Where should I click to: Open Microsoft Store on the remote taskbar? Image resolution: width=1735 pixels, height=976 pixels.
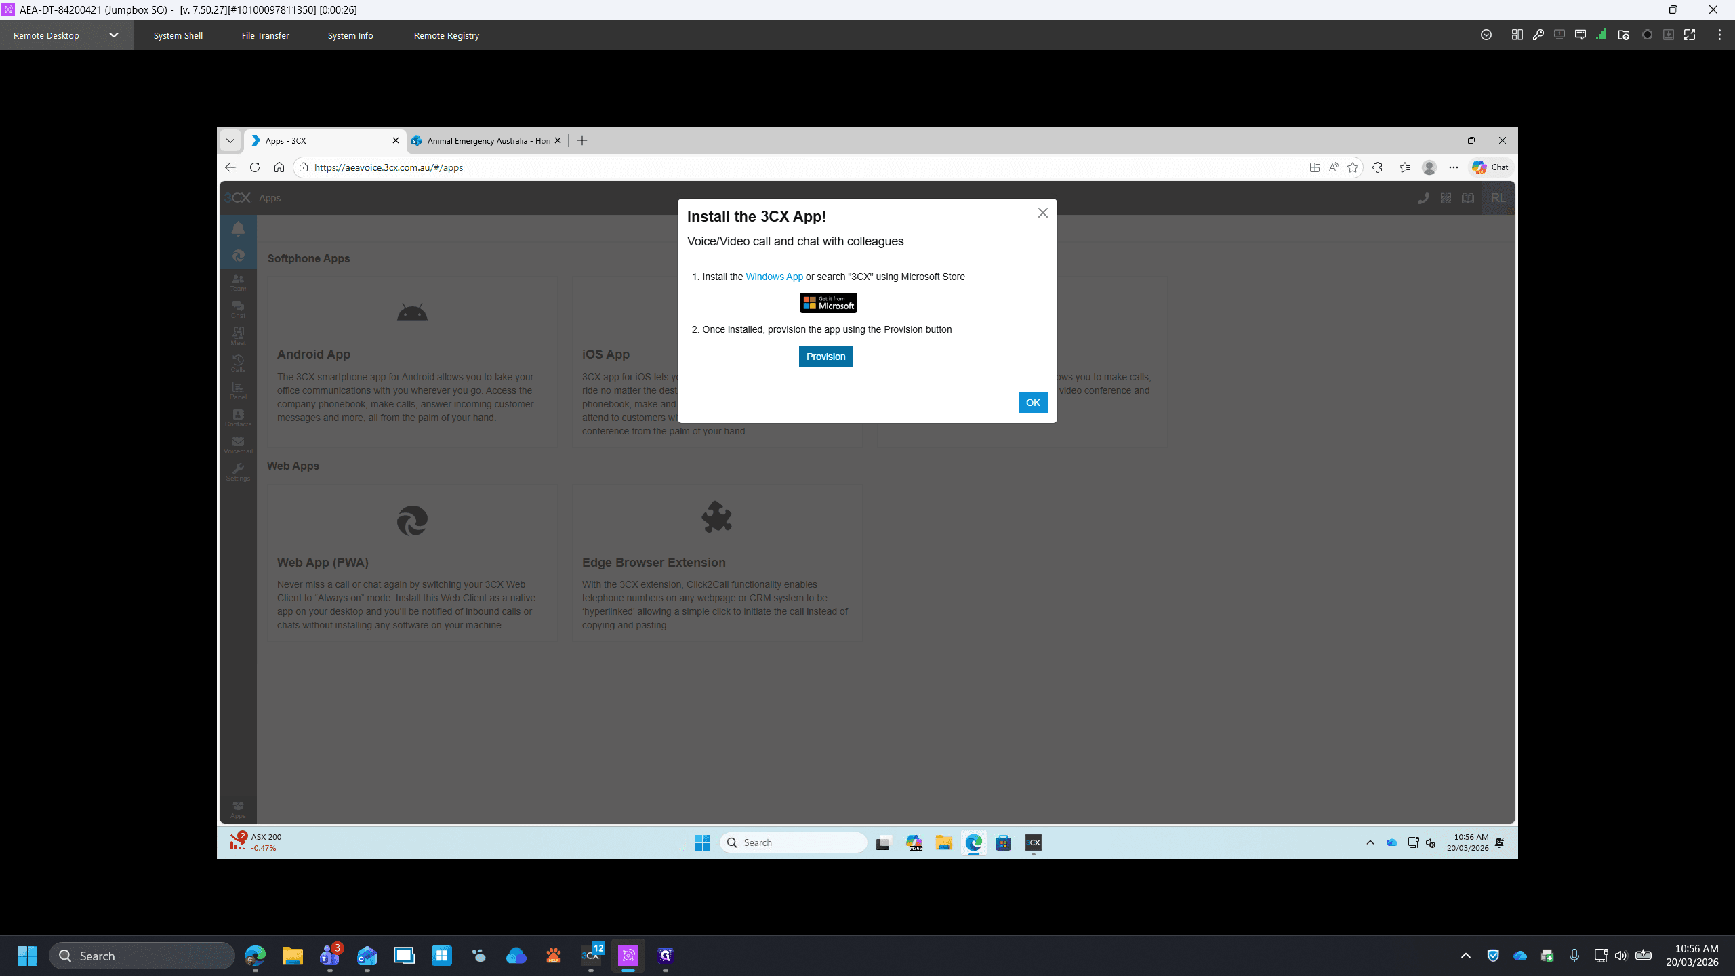(x=1003, y=842)
